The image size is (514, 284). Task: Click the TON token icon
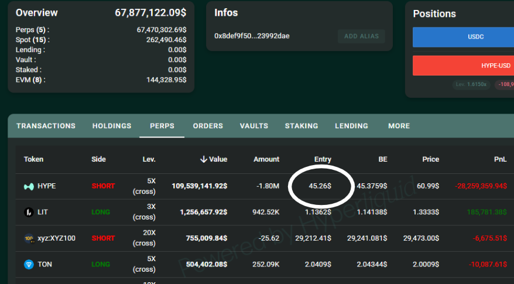click(29, 264)
